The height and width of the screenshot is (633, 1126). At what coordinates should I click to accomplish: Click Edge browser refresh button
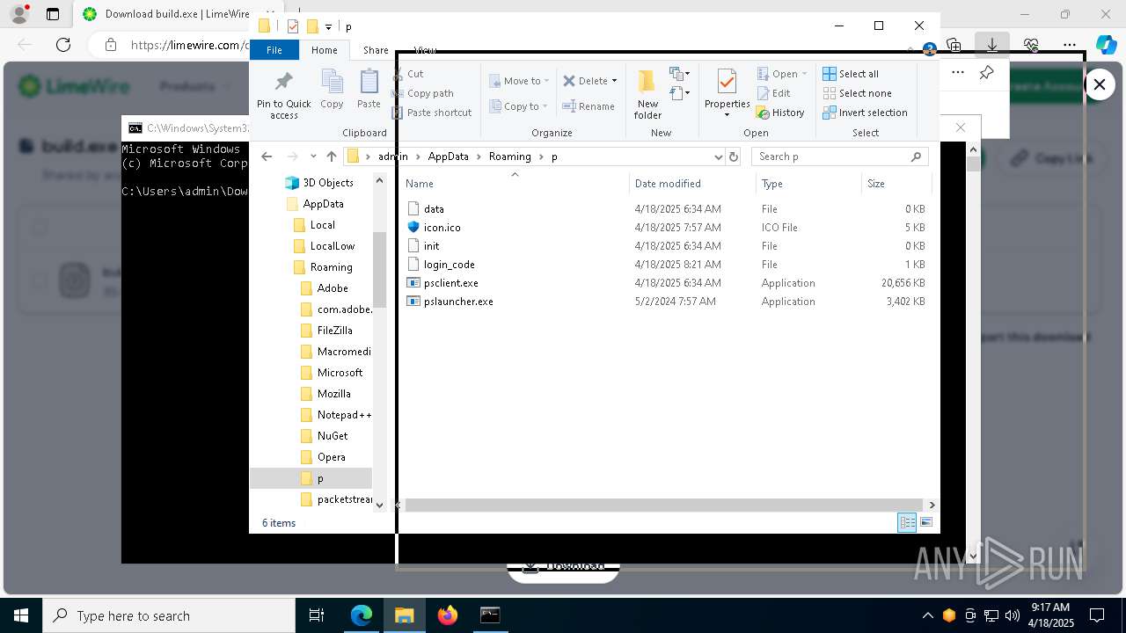pos(63,45)
